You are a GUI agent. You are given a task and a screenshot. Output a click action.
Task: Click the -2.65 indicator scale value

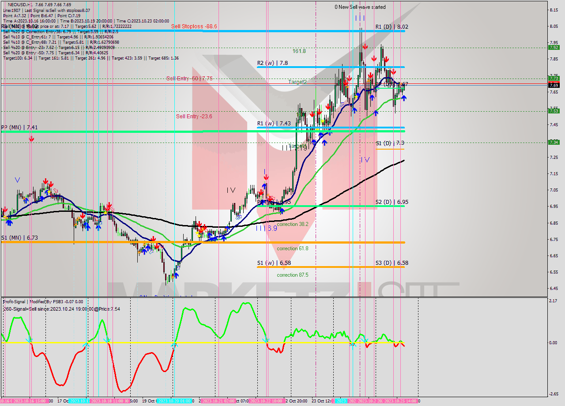[x=554, y=394]
